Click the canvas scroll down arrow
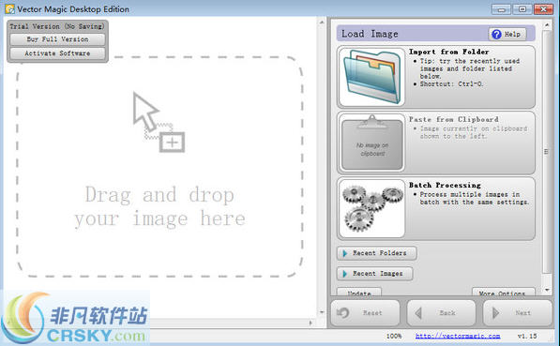560x346 pixels. pyautogui.click(x=322, y=312)
